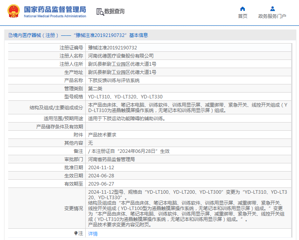Click 其他内容 value 无
Image resolution: width=299 pixels, height=240 pixels.
pos(90,143)
